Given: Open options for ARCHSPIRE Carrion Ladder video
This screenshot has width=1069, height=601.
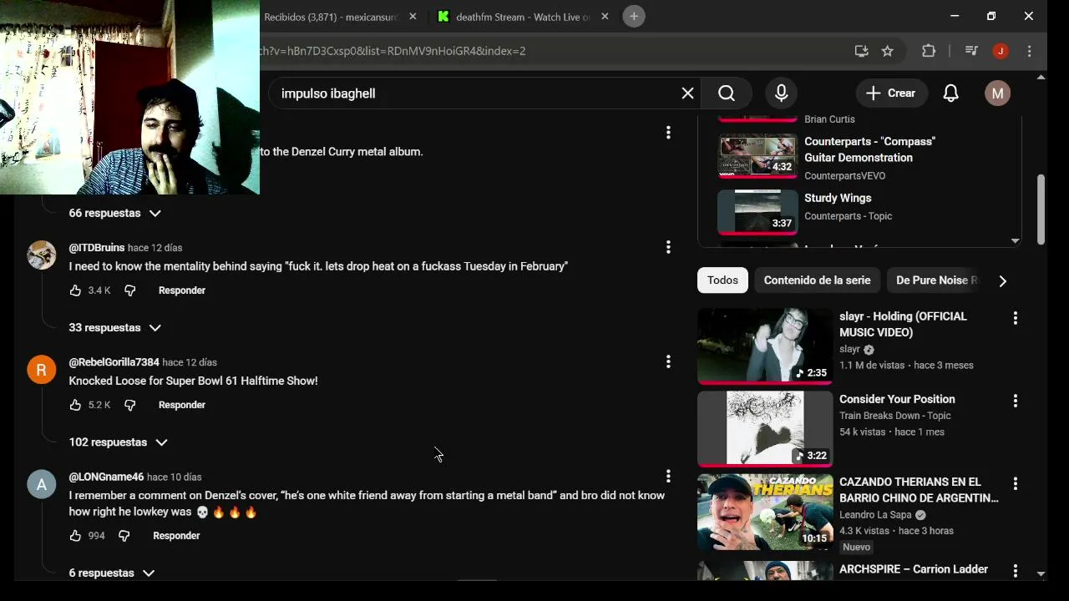Looking at the screenshot, I should click(x=1016, y=571).
